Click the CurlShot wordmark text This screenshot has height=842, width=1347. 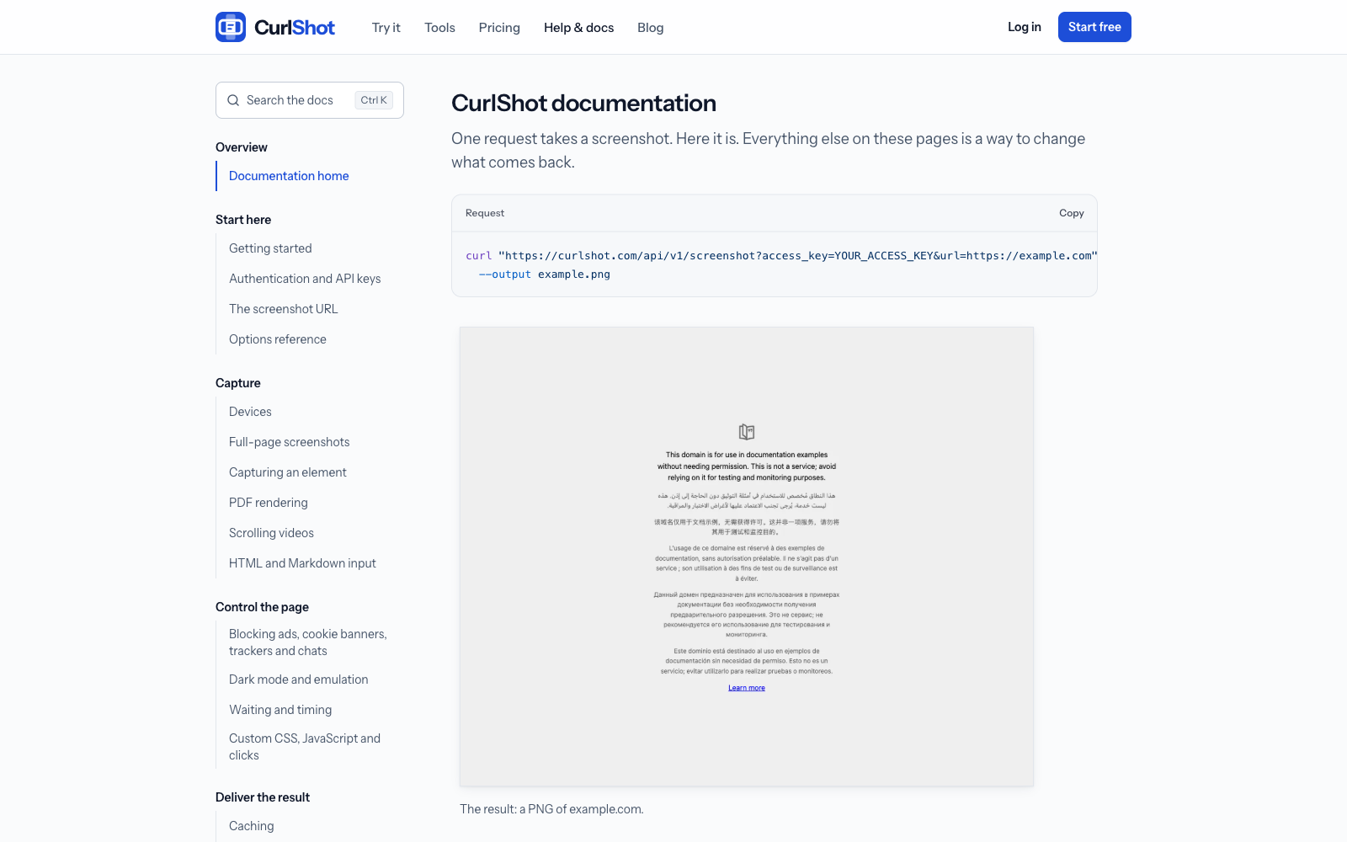click(x=295, y=28)
